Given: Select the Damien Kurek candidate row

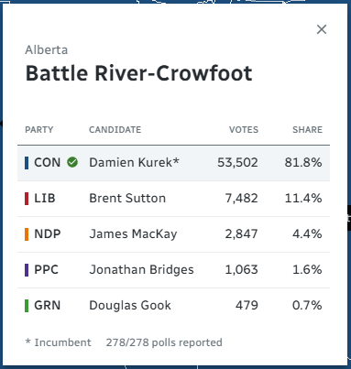Looking at the screenshot, I should click(173, 163).
